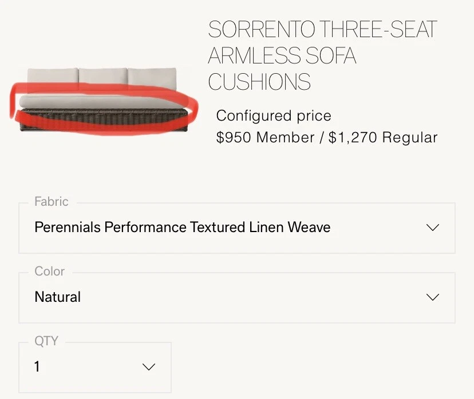The image size is (474, 399).
Task: Click the Configured price label
Action: click(274, 116)
